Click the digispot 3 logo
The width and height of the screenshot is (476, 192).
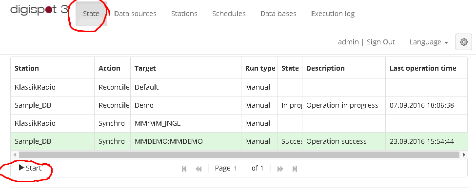coord(39,10)
